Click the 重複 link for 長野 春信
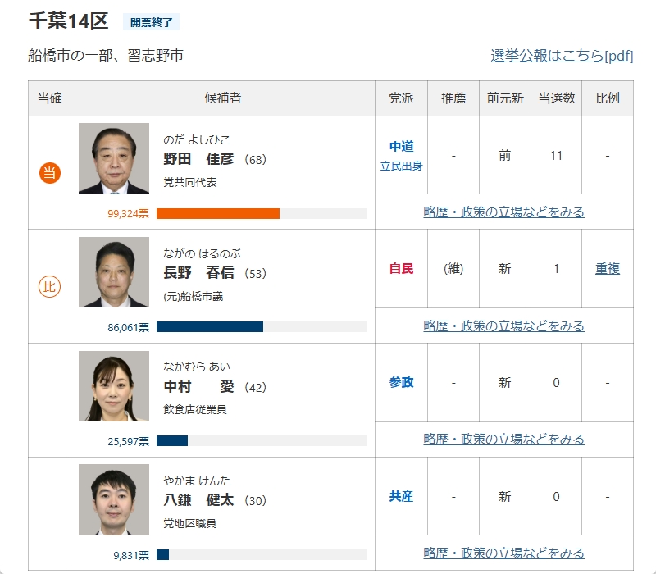This screenshot has width=656, height=574. click(608, 269)
